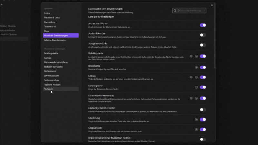Image resolution: width=258 pixels, height=145 pixels.
Task: Turn off the Befehlspalette toggle
Action: (x=203, y=56)
